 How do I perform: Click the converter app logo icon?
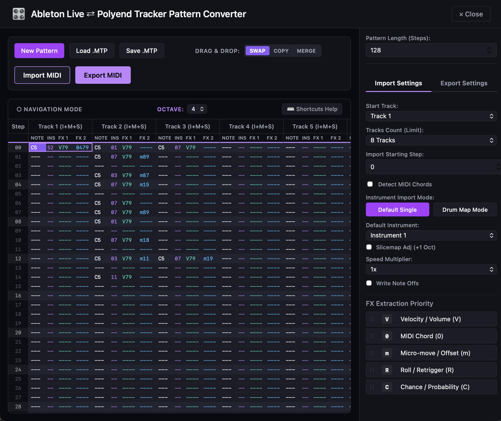coord(19,14)
